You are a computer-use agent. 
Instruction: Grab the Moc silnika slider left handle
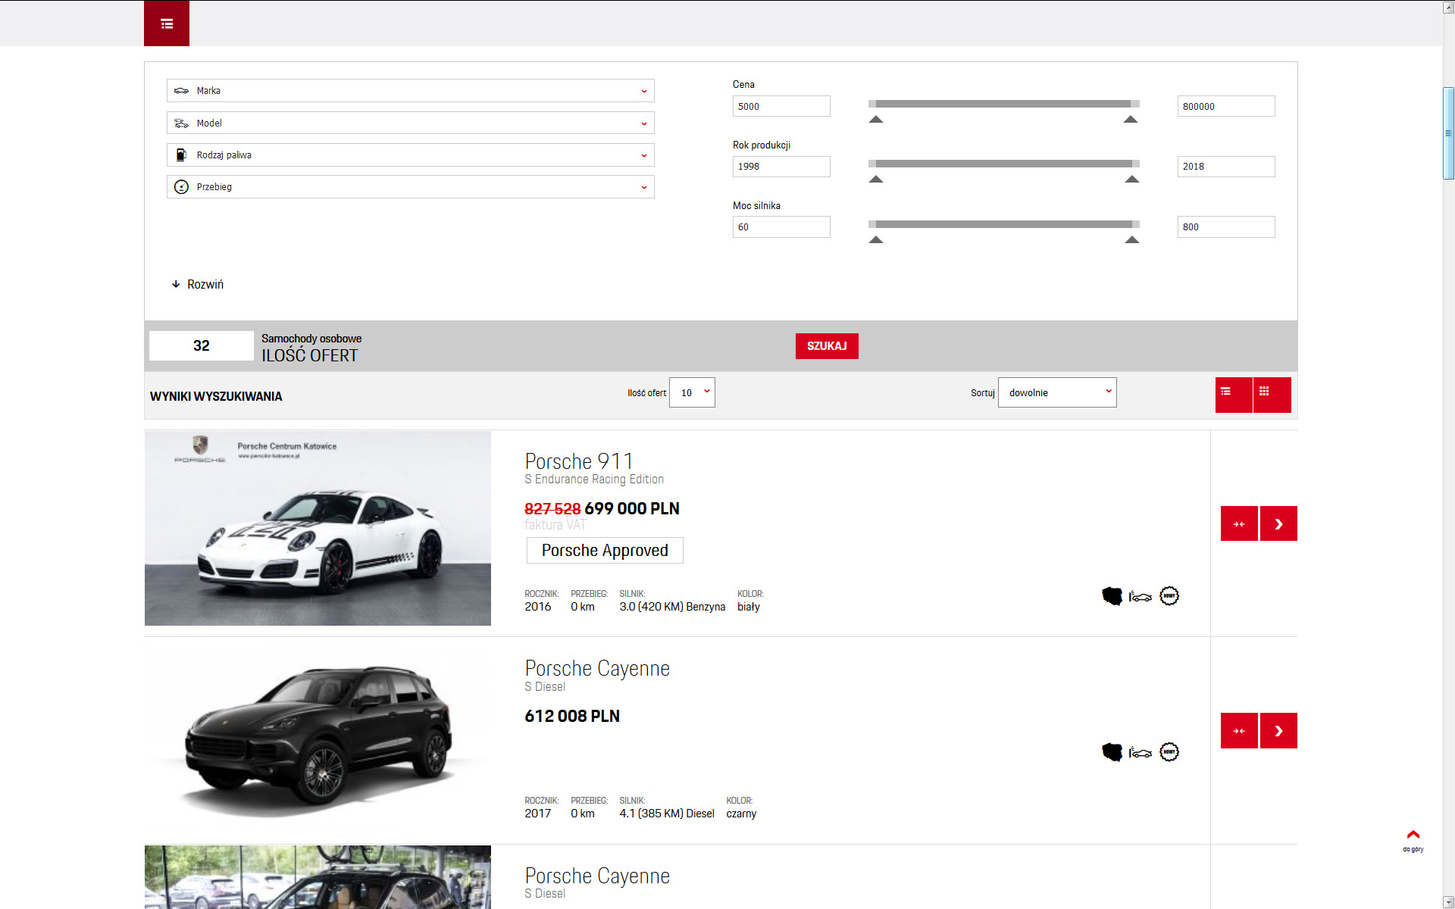(876, 239)
